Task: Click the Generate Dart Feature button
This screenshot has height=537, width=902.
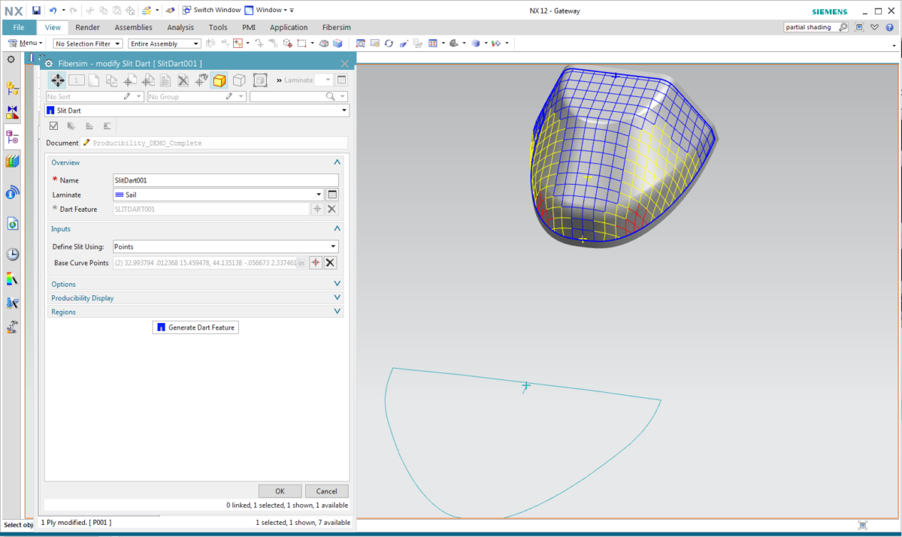Action: [x=195, y=327]
